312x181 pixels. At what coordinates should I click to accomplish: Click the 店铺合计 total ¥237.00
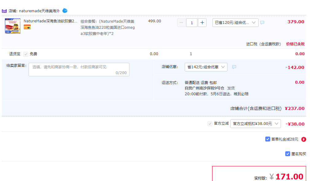294,108
